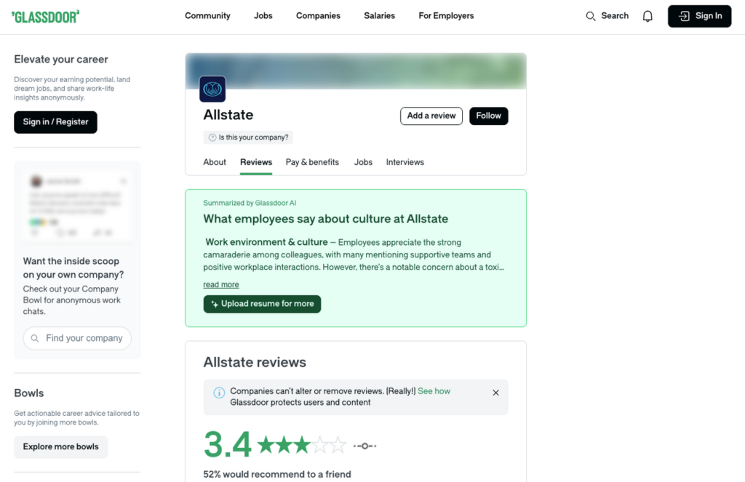Click the Find your company search field

click(x=77, y=338)
